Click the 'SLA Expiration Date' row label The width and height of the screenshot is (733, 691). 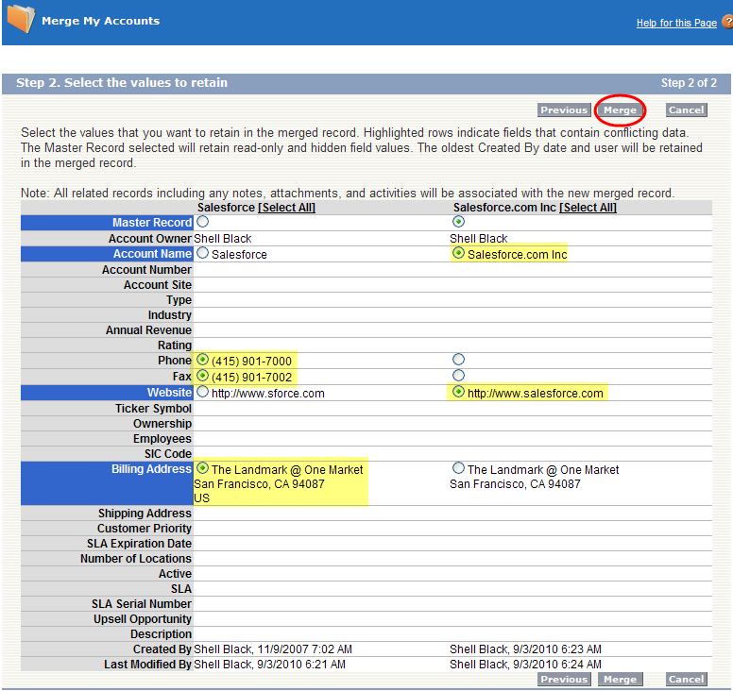point(139,544)
